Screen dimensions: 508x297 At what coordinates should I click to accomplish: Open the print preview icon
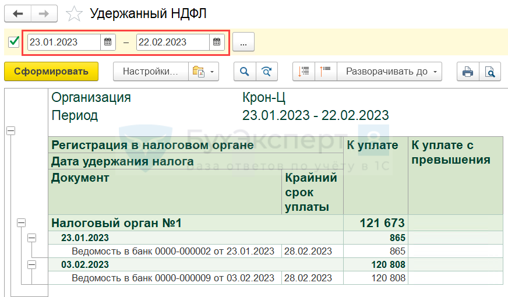click(490, 72)
